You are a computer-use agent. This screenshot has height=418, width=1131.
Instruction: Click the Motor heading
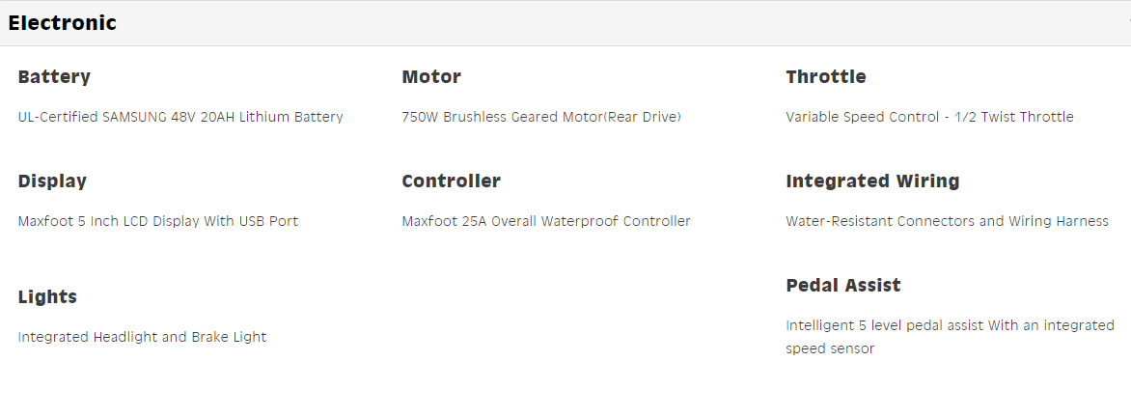coord(431,77)
